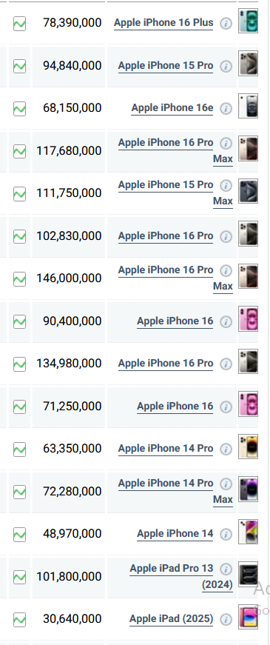Click iPhone 16 link priced 71,250,000
This screenshot has width=270, height=645.
tap(175, 407)
